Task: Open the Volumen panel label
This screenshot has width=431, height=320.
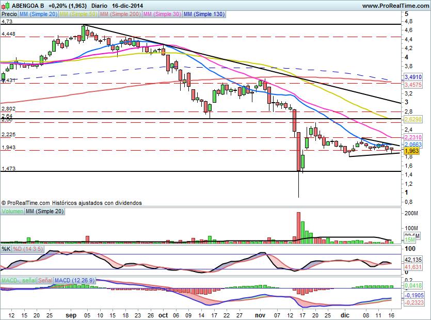Action: (x=12, y=212)
